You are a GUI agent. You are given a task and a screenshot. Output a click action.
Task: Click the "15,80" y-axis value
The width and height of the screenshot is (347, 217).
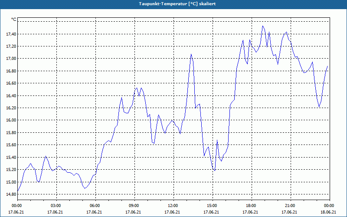[x=12, y=133]
